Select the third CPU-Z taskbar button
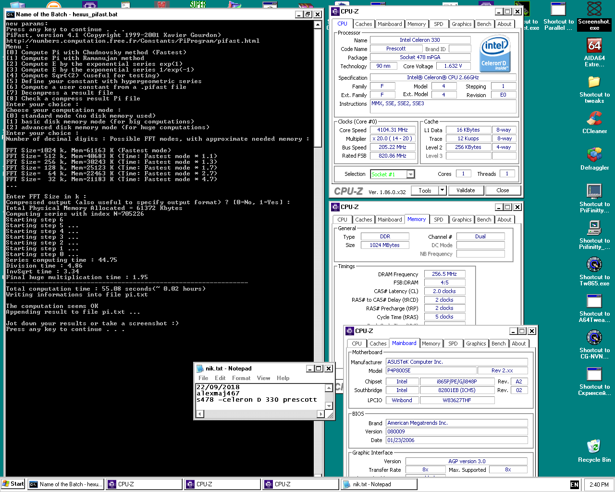 coord(300,484)
